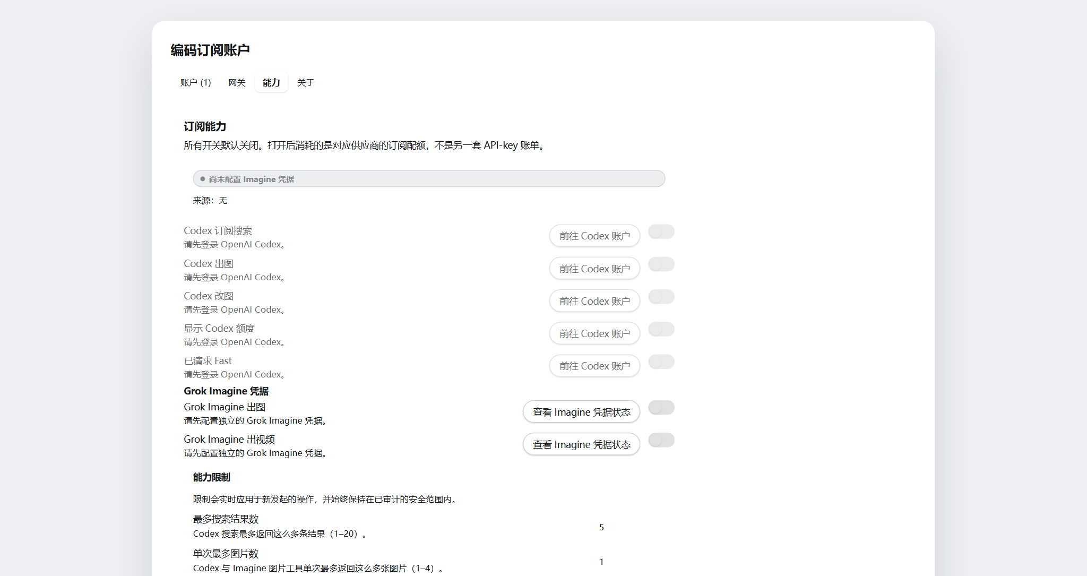
Task: Toggle the Codex 改图 switch
Action: pyautogui.click(x=661, y=297)
